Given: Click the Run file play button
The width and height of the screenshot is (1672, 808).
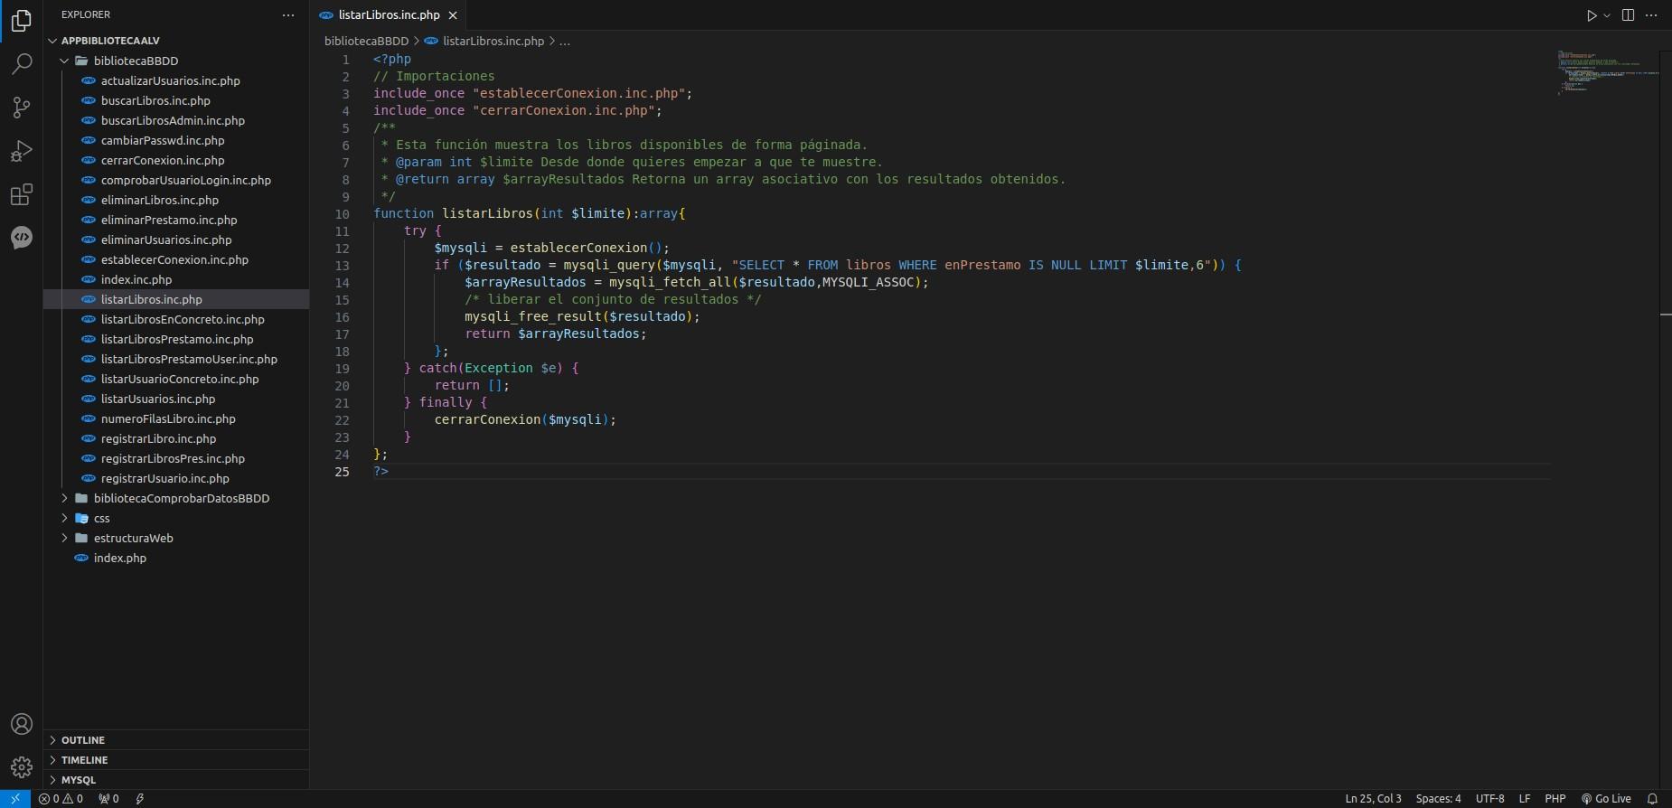Looking at the screenshot, I should click(x=1592, y=15).
